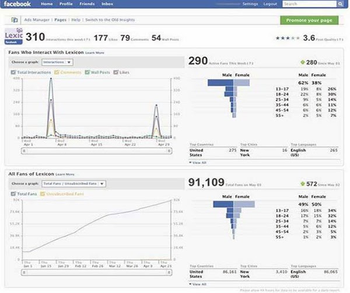This screenshot has height=293, width=350.
Task: Open Profile in the top bar
Action: (66, 4)
